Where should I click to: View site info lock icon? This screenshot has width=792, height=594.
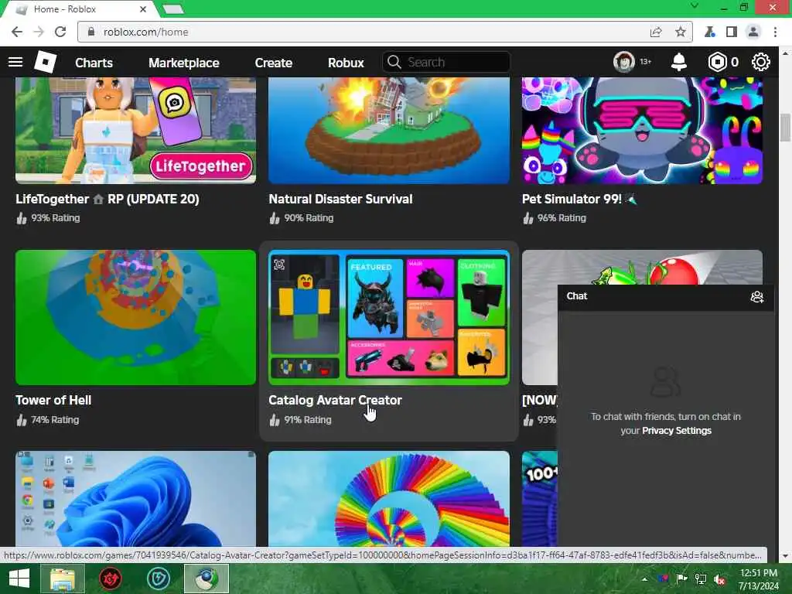click(x=91, y=32)
